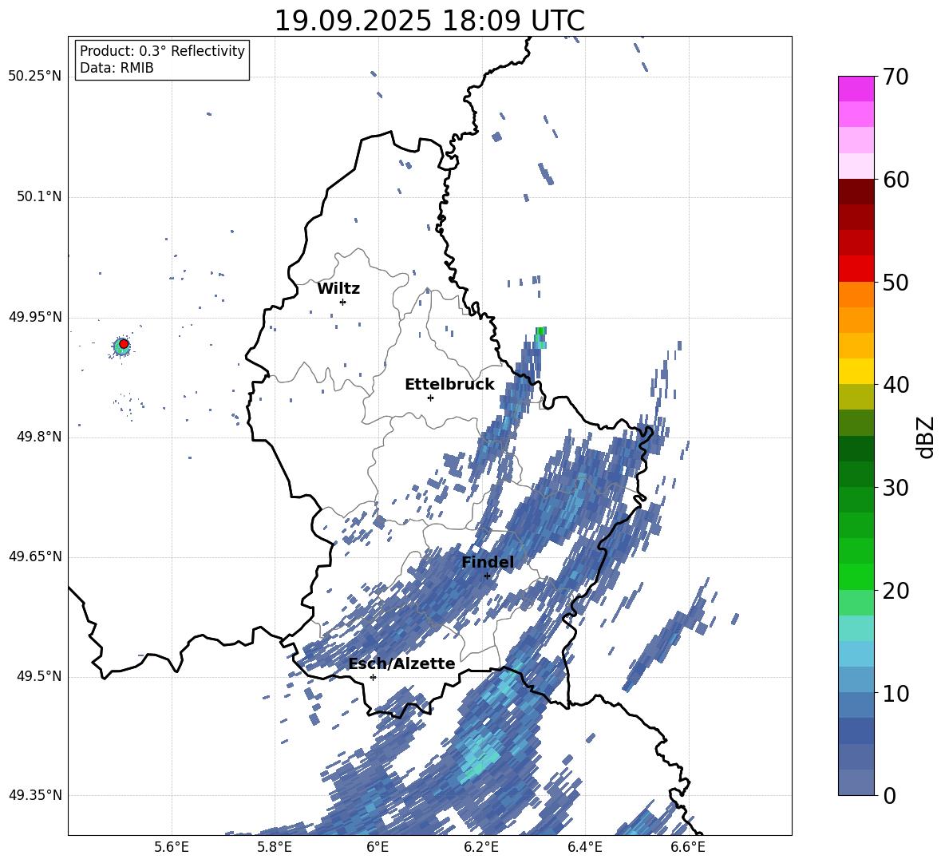This screenshot has width=945, height=863.
Task: Pick the light blue colorbar segment near 13
Action: 856,654
